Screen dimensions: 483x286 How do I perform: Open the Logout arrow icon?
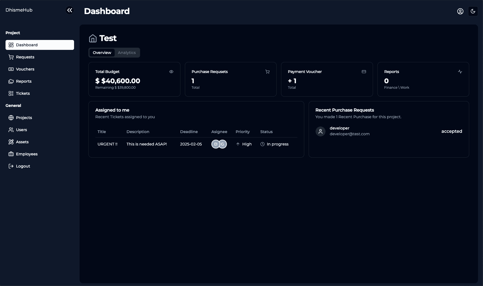pyautogui.click(x=11, y=166)
